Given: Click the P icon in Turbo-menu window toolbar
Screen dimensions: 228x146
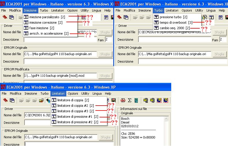Looking at the screenshot, I should 221,18.
